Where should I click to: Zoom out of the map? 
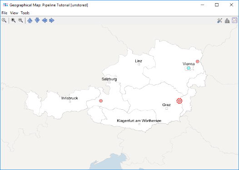[20, 20]
